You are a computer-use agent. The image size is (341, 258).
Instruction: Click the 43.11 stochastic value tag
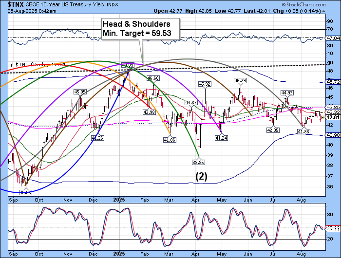(333, 229)
